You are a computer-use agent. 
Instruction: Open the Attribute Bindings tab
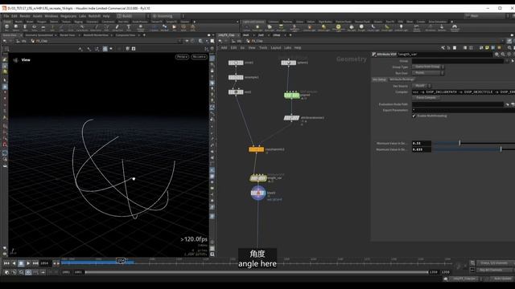click(402, 79)
